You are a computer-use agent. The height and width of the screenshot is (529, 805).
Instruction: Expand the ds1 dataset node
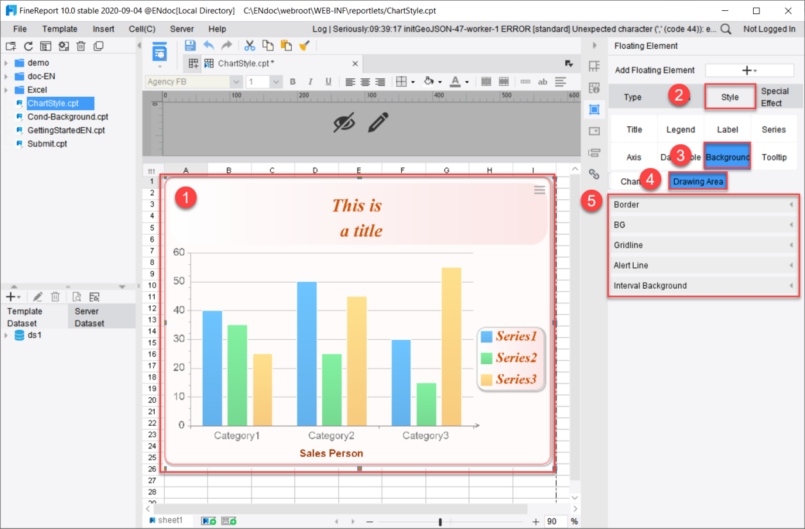coord(6,335)
